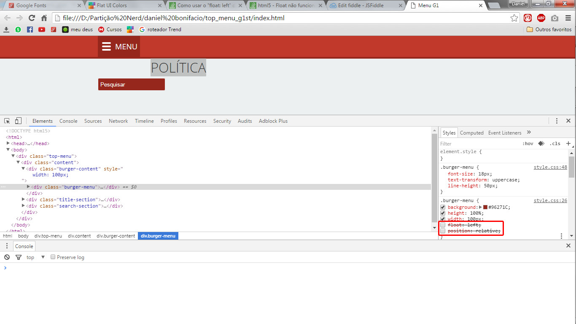Open style.css:48 source link
The width and height of the screenshot is (576, 324).
point(550,167)
